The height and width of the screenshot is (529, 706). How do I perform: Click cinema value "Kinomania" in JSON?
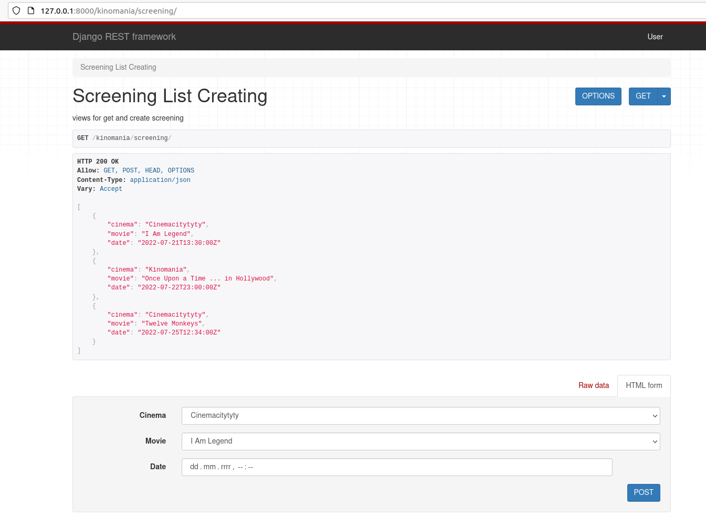point(166,269)
